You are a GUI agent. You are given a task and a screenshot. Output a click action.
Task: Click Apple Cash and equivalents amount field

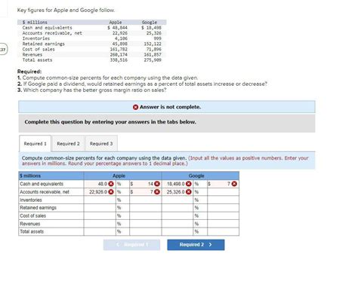tap(100, 184)
